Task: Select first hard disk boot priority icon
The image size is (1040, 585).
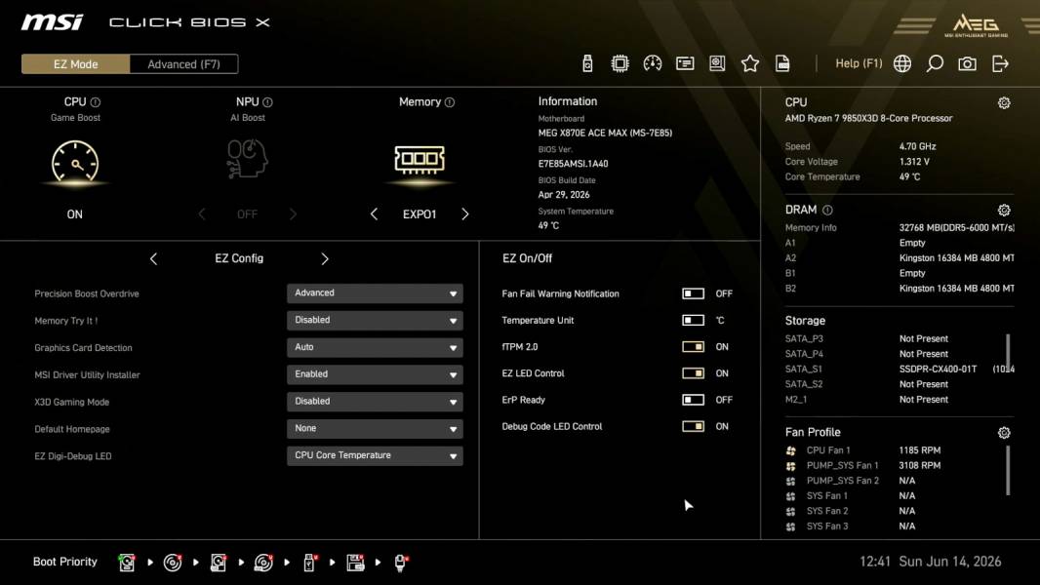Action: coord(126,563)
